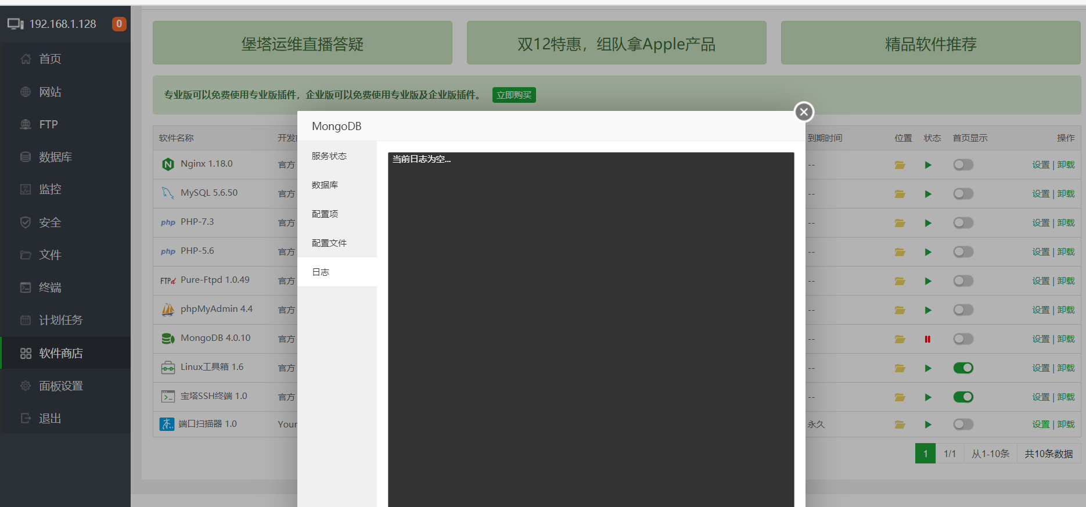1086x507 pixels.
Task: Click the 立即购买 buy now button
Action: click(514, 95)
